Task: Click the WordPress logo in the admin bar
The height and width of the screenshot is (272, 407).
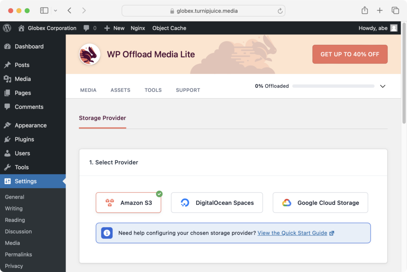Action: coord(7,28)
